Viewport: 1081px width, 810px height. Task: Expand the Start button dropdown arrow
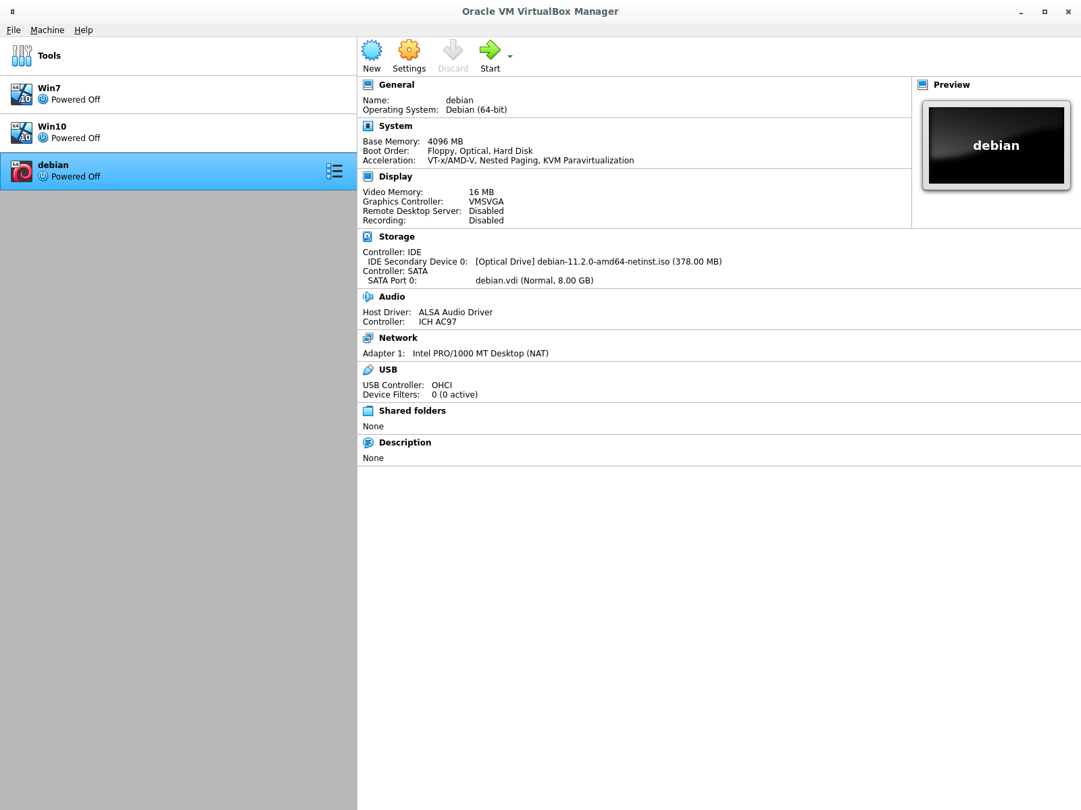[510, 57]
